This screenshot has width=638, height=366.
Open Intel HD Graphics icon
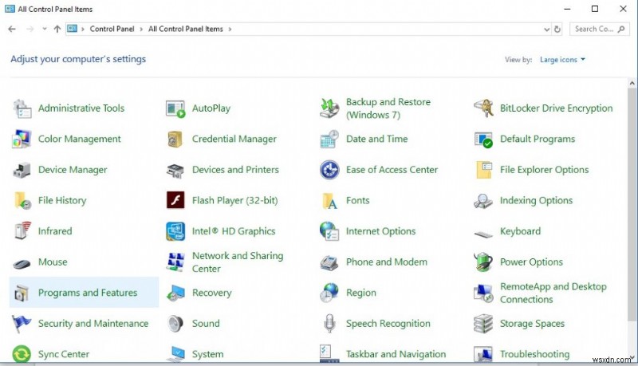point(175,231)
